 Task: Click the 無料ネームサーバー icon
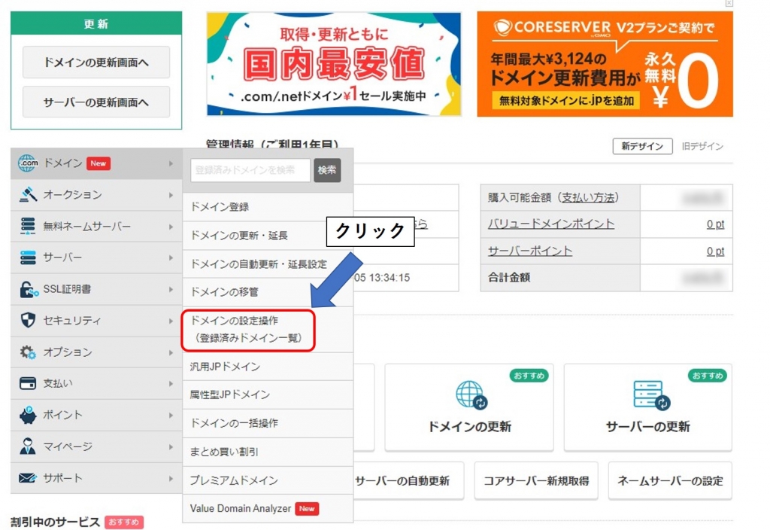pyautogui.click(x=28, y=226)
